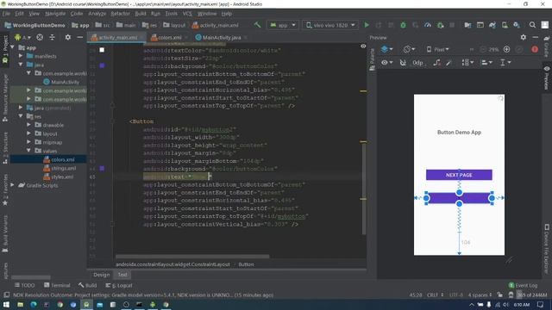Click Attach debugger to Android process icon

point(440,25)
